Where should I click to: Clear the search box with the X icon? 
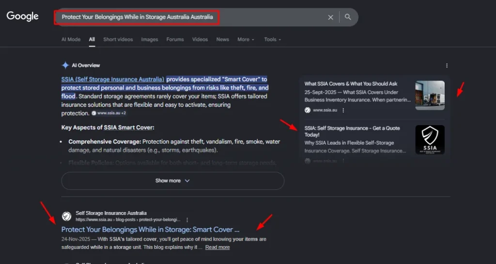coord(330,17)
